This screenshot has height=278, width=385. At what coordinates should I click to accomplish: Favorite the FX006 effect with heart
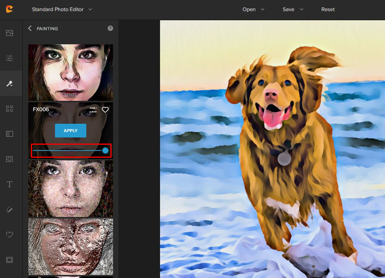coord(105,110)
